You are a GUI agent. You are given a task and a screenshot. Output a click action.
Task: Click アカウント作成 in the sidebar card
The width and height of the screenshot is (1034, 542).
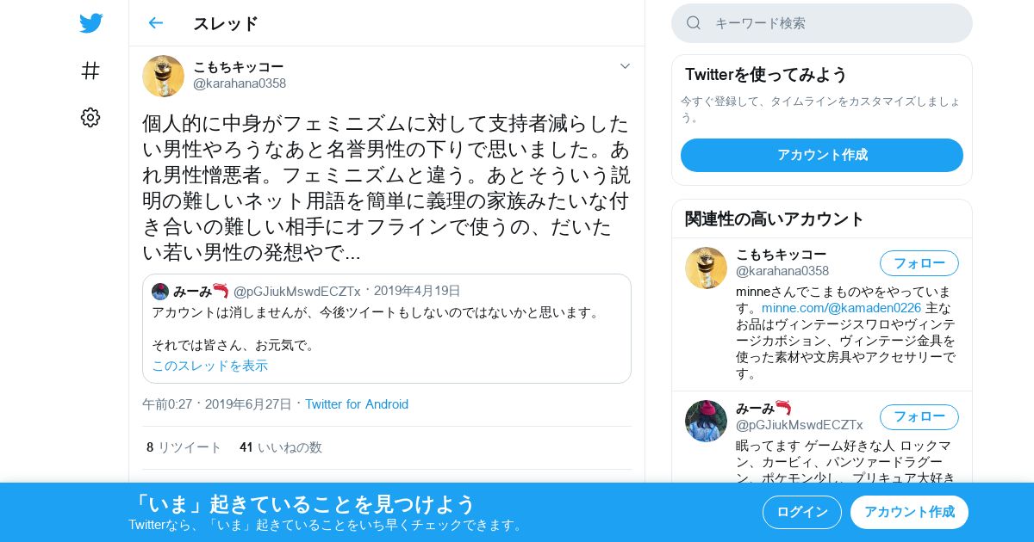click(x=822, y=155)
